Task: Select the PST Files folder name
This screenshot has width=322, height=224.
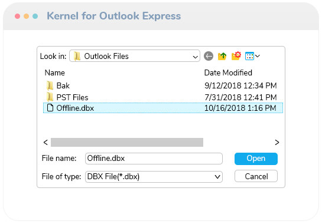Action: pyautogui.click(x=72, y=97)
